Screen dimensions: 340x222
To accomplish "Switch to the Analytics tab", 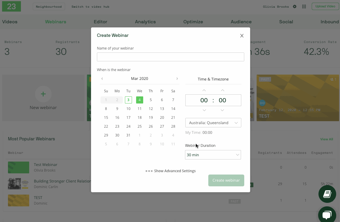I will coord(145,22).
